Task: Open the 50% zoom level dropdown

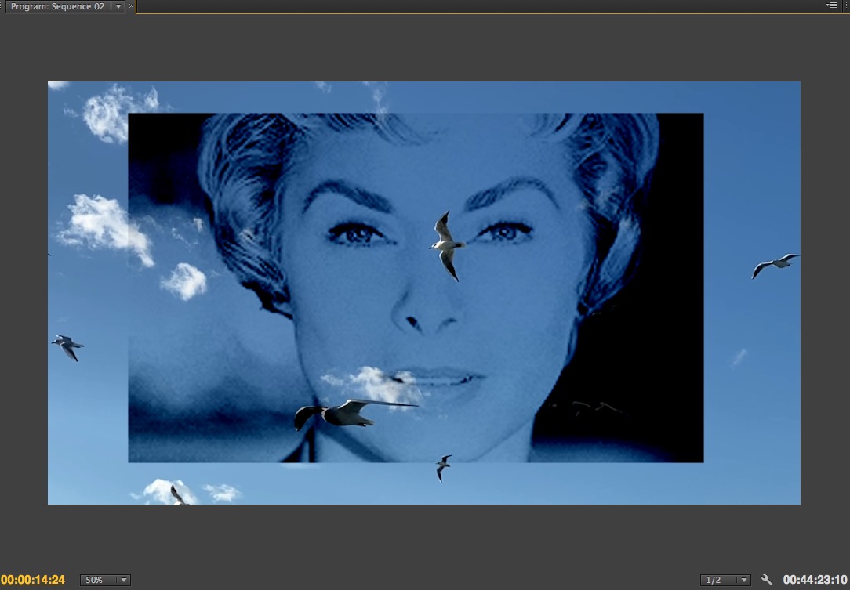Action: click(x=105, y=580)
